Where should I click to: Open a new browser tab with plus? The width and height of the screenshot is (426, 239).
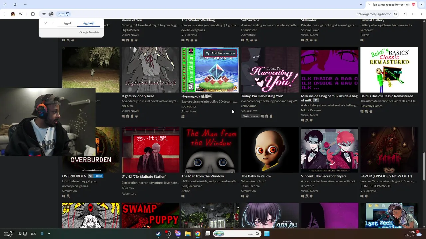pyautogui.click(x=361, y=4)
